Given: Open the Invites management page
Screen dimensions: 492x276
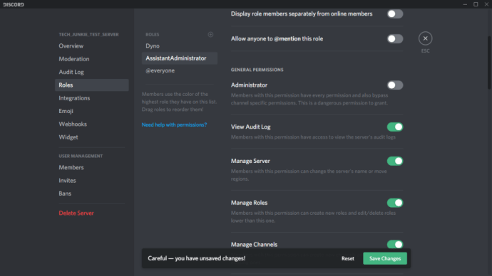Looking at the screenshot, I should point(91,181).
